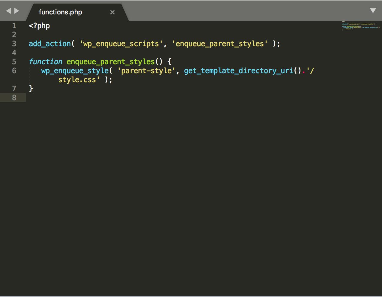Click line number 4 in gutter
Screen dimensions: 382x297
(14, 53)
